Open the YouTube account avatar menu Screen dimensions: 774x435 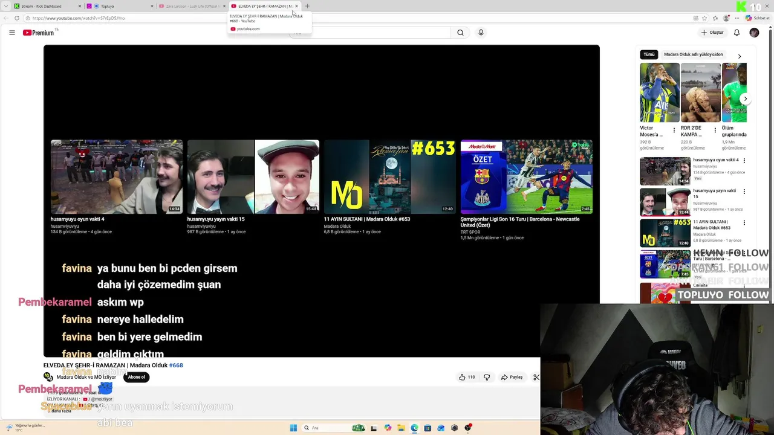click(754, 33)
